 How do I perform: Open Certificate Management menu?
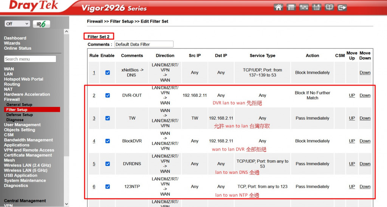pyautogui.click(x=28, y=155)
